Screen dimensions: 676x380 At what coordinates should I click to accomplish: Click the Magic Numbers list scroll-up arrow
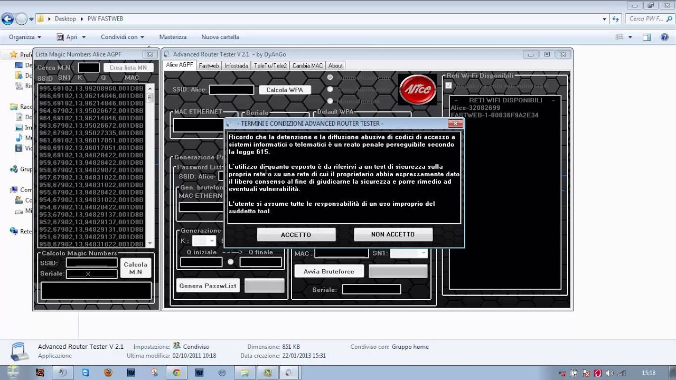click(150, 89)
